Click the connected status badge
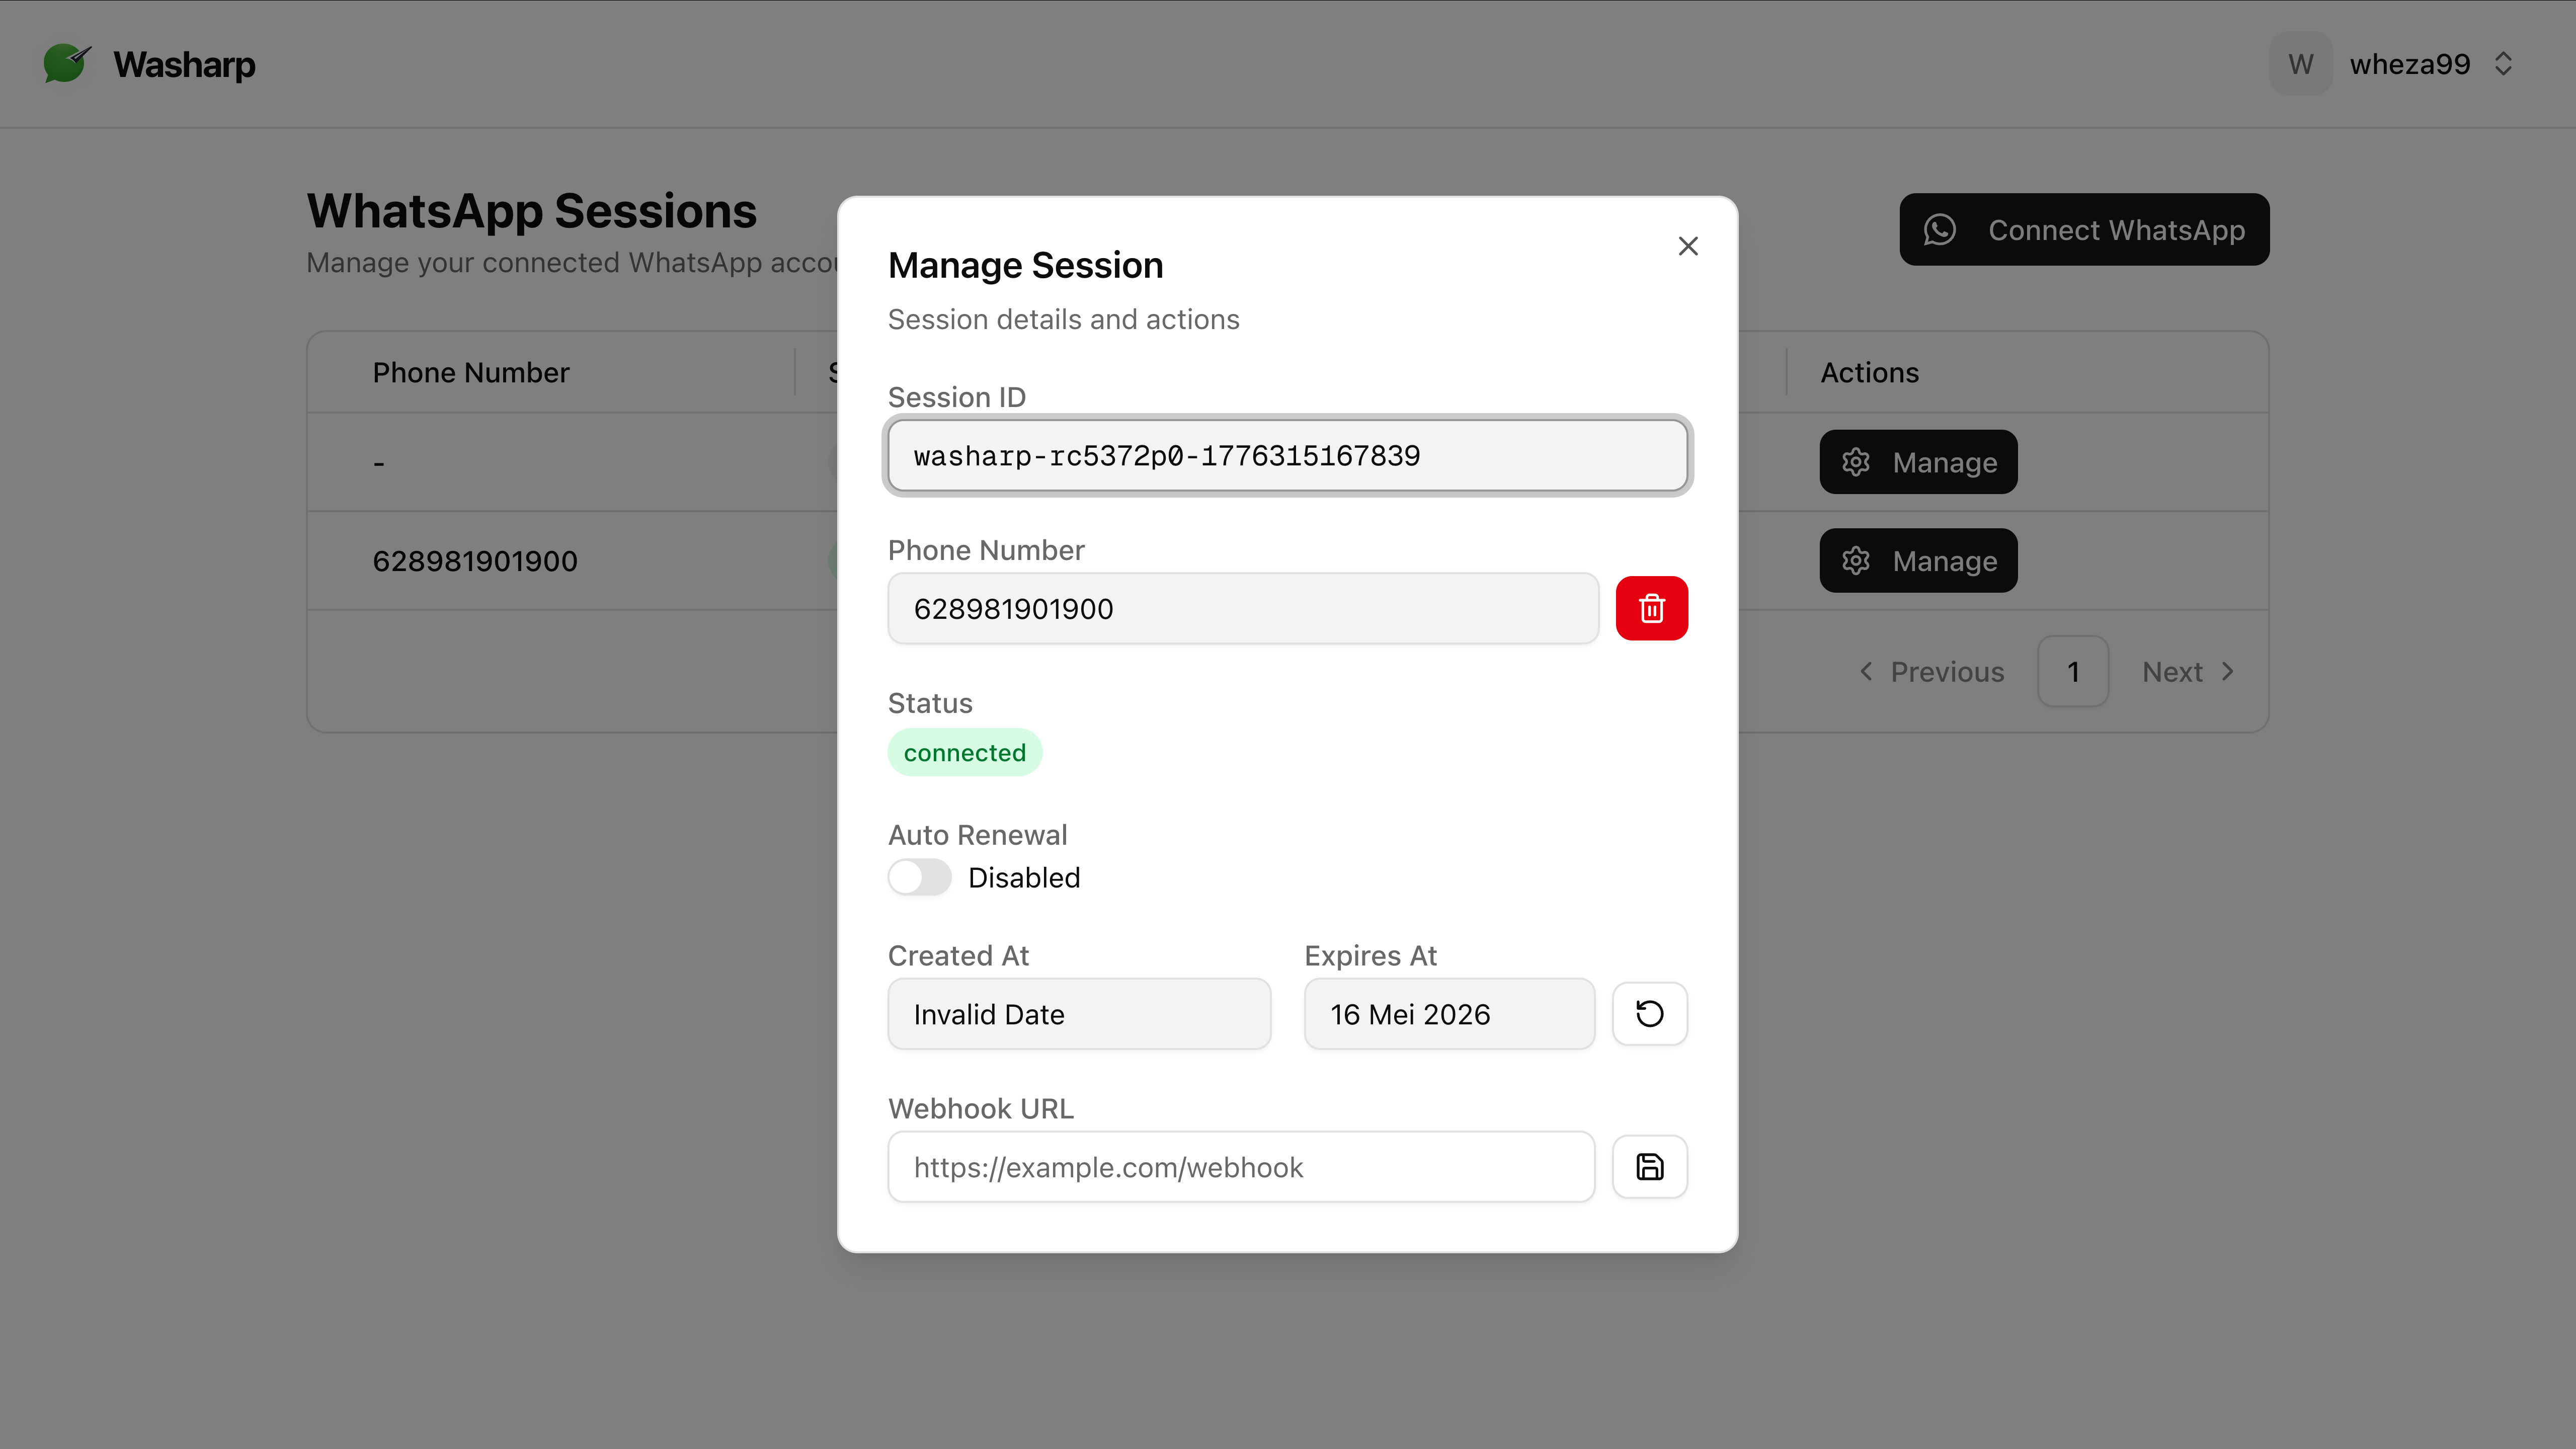This screenshot has height=1449, width=2576. (x=964, y=753)
